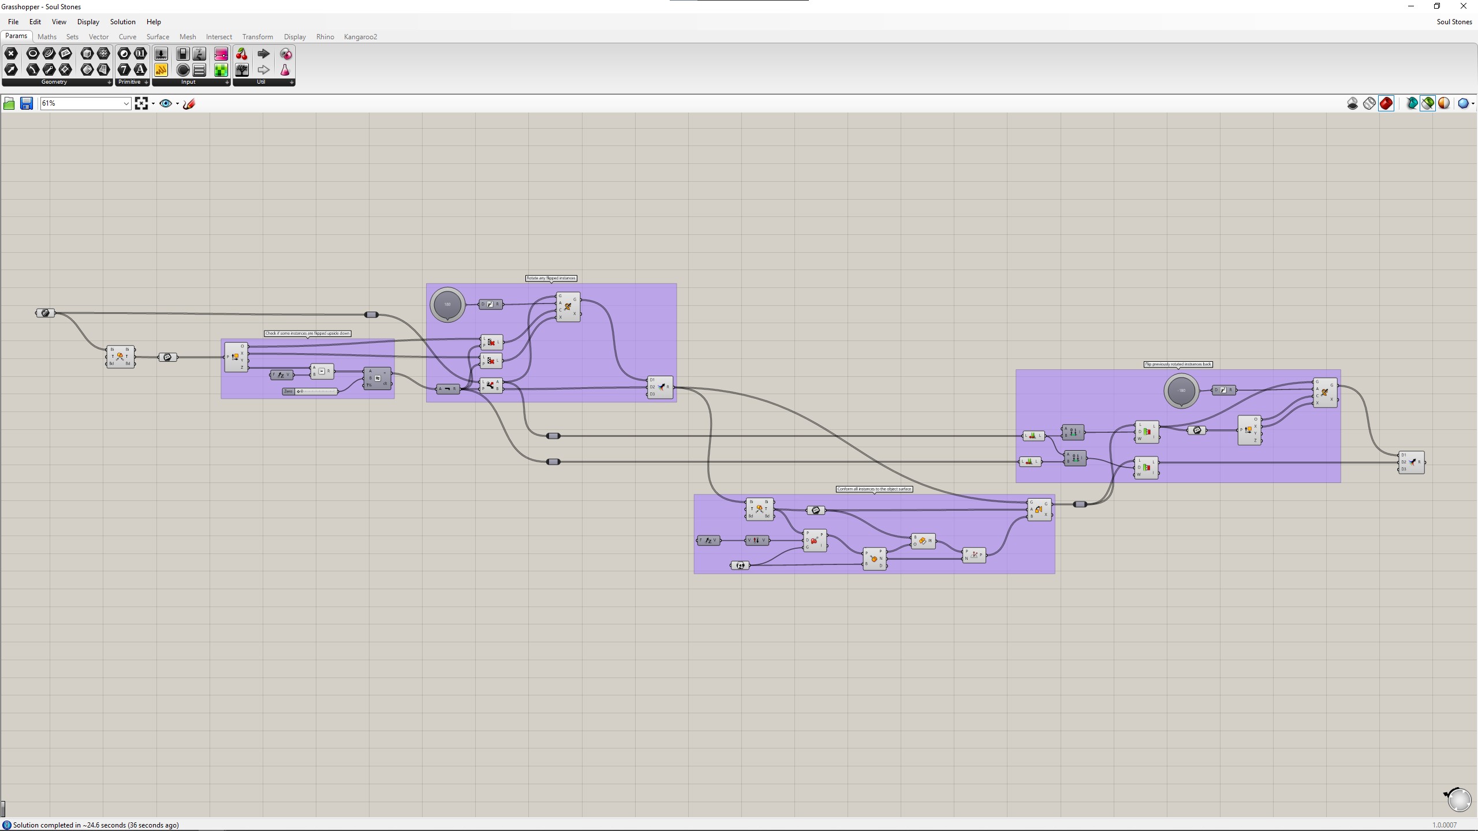Viewport: 1478px width, 831px height.
Task: Expand the Geometry panel components
Action: (109, 82)
